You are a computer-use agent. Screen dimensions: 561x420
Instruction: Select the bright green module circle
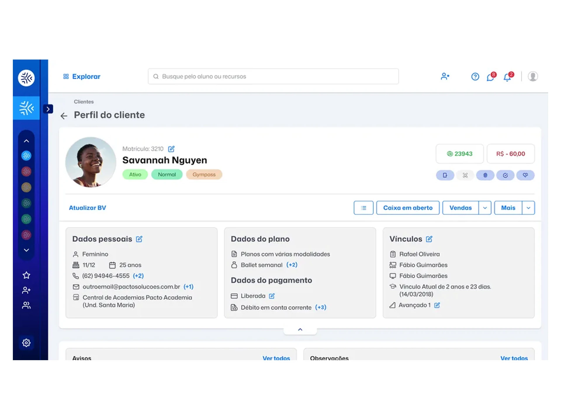point(26,219)
